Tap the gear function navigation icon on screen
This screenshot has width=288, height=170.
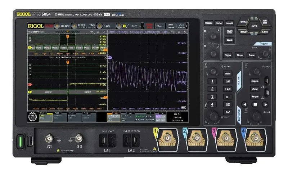pos(32,117)
